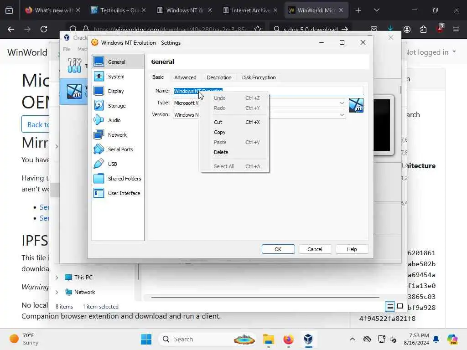The width and height of the screenshot is (467, 350).
Task: Switch to the Disk Encryption tab
Action: click(x=259, y=77)
